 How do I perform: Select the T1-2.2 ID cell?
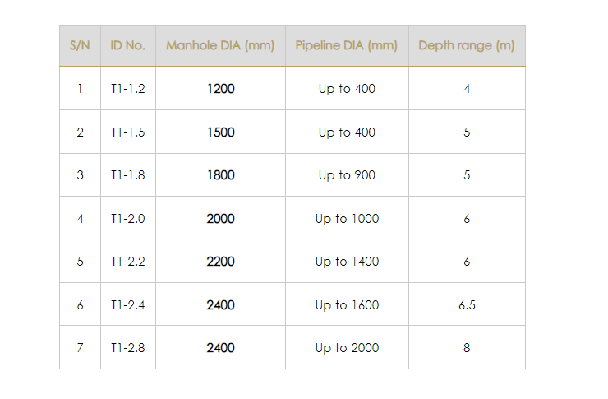[127, 262]
